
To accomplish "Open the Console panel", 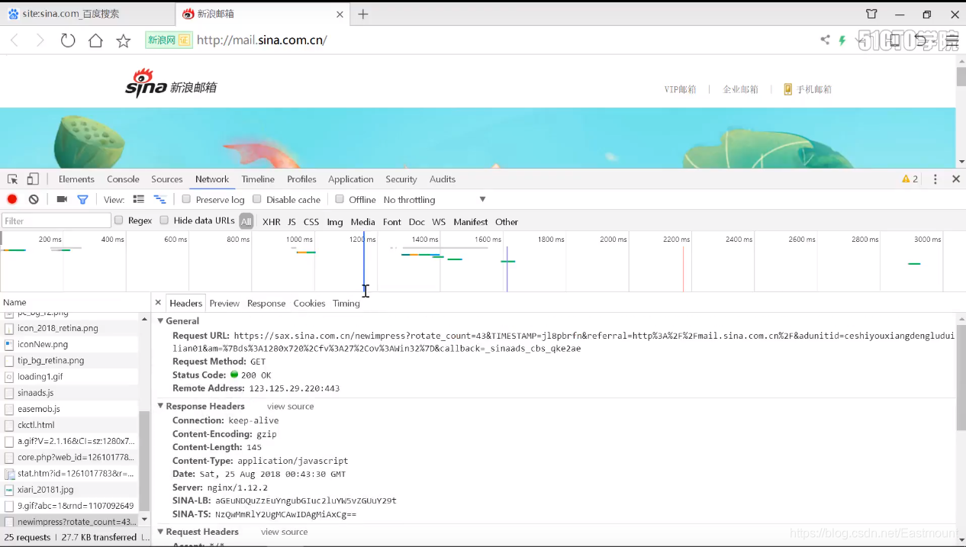I will point(123,179).
